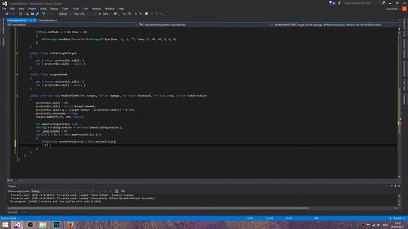Click the OBS Studio taskbar icon
Viewport: 408px width, 229px height.
coord(30,225)
